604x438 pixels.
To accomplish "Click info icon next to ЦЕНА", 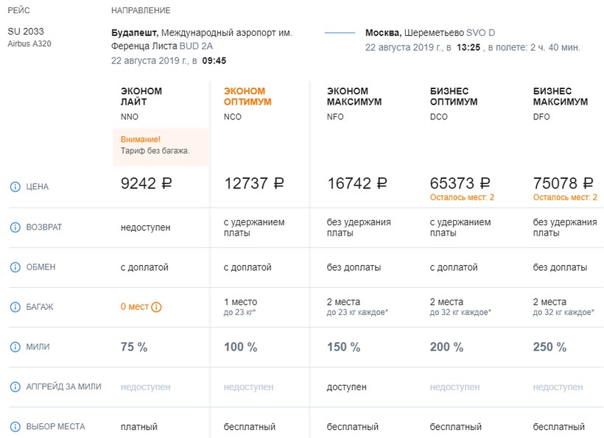I will [15, 187].
